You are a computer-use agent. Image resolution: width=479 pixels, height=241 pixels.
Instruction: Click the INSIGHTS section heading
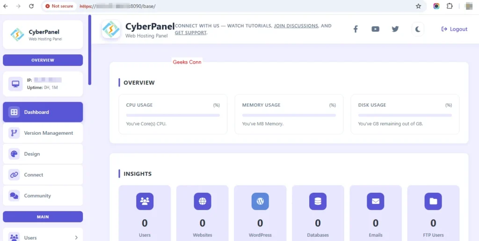138,174
